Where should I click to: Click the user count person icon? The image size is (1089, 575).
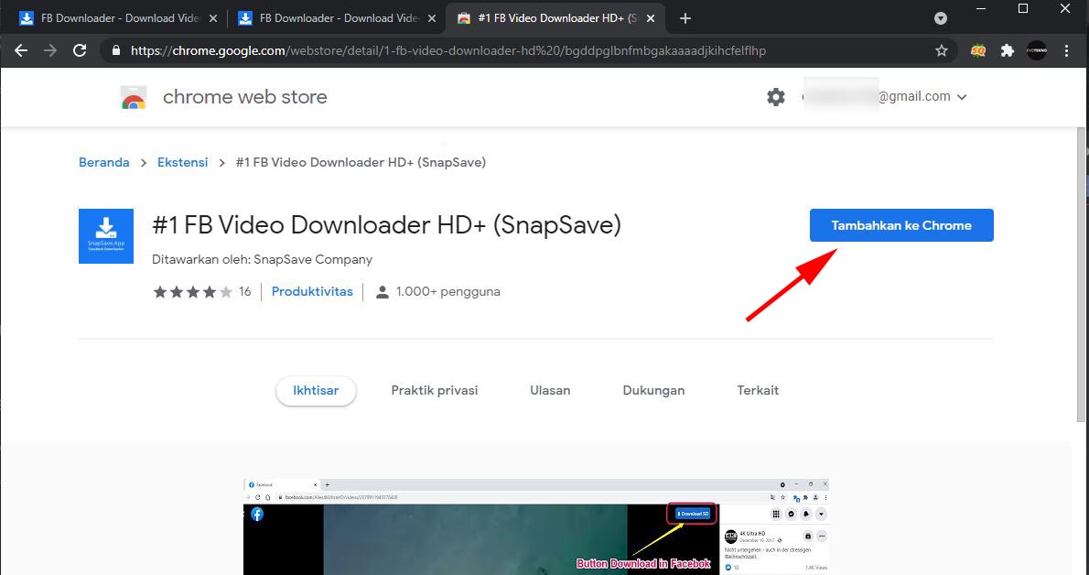[382, 292]
